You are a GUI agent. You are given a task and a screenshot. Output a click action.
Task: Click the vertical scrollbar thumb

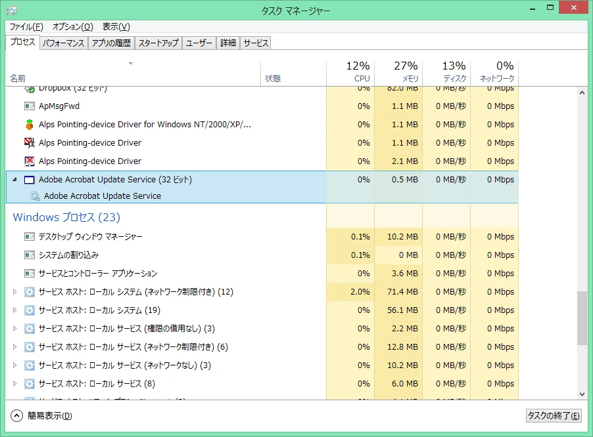tap(582, 318)
